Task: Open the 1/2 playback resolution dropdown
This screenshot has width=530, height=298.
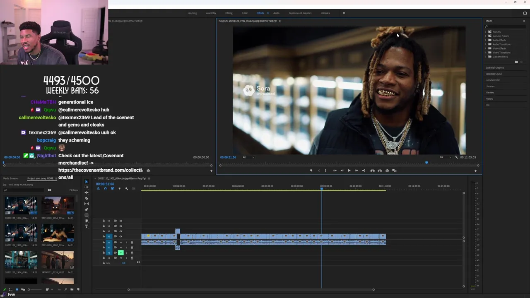Action: 446,157
